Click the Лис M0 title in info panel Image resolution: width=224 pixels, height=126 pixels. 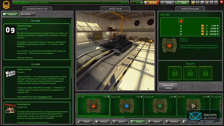[165, 15]
